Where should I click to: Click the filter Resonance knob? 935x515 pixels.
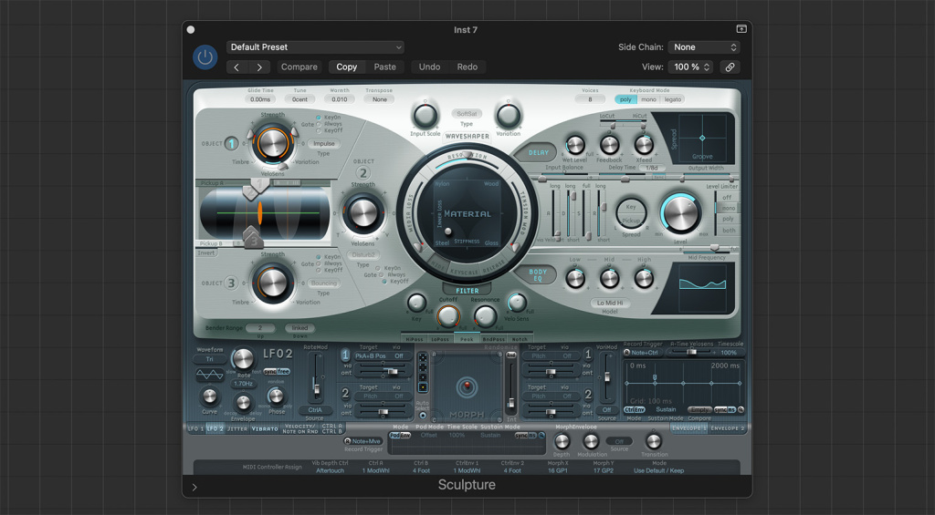pyautogui.click(x=485, y=315)
